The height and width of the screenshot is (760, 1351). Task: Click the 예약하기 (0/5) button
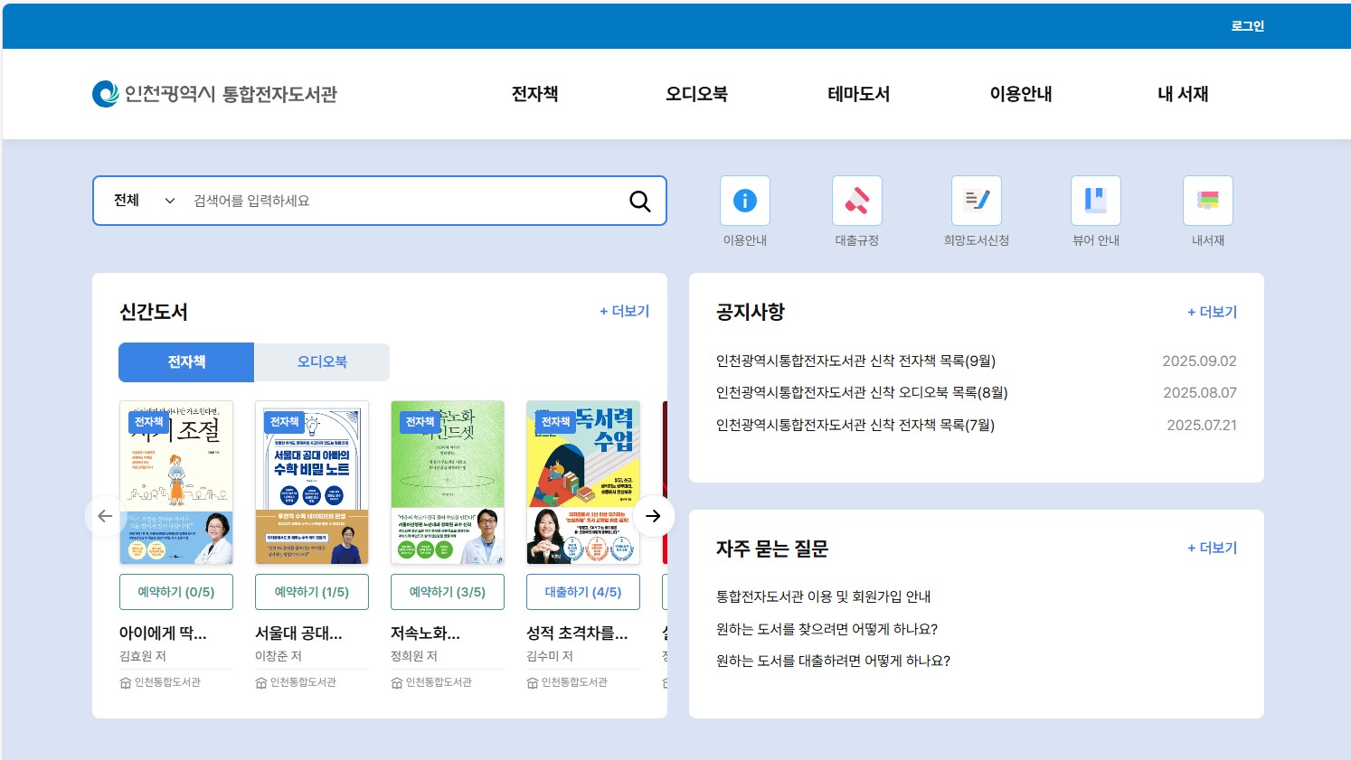pyautogui.click(x=175, y=591)
